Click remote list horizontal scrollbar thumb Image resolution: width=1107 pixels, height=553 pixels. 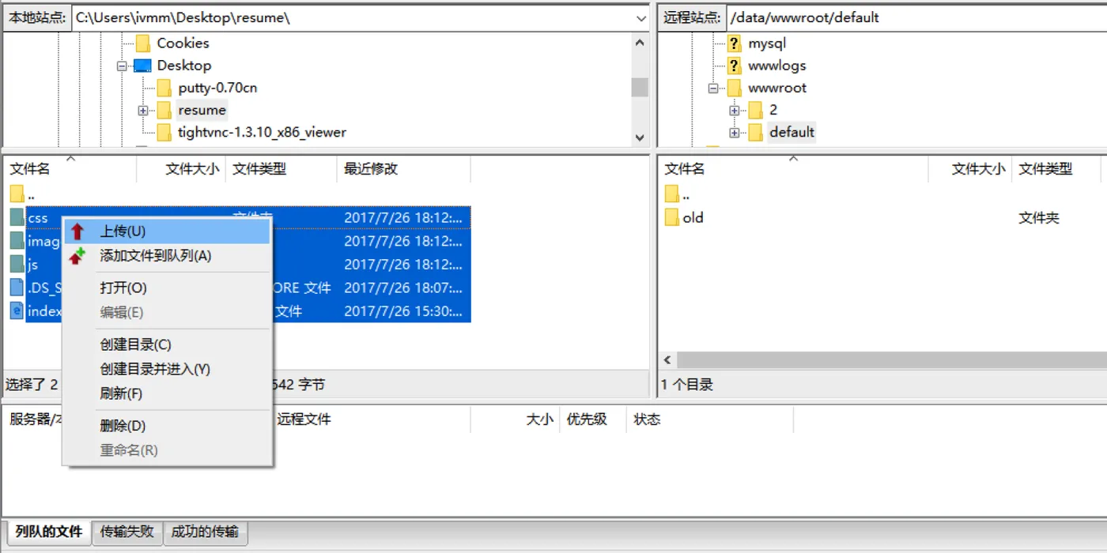click(x=892, y=359)
